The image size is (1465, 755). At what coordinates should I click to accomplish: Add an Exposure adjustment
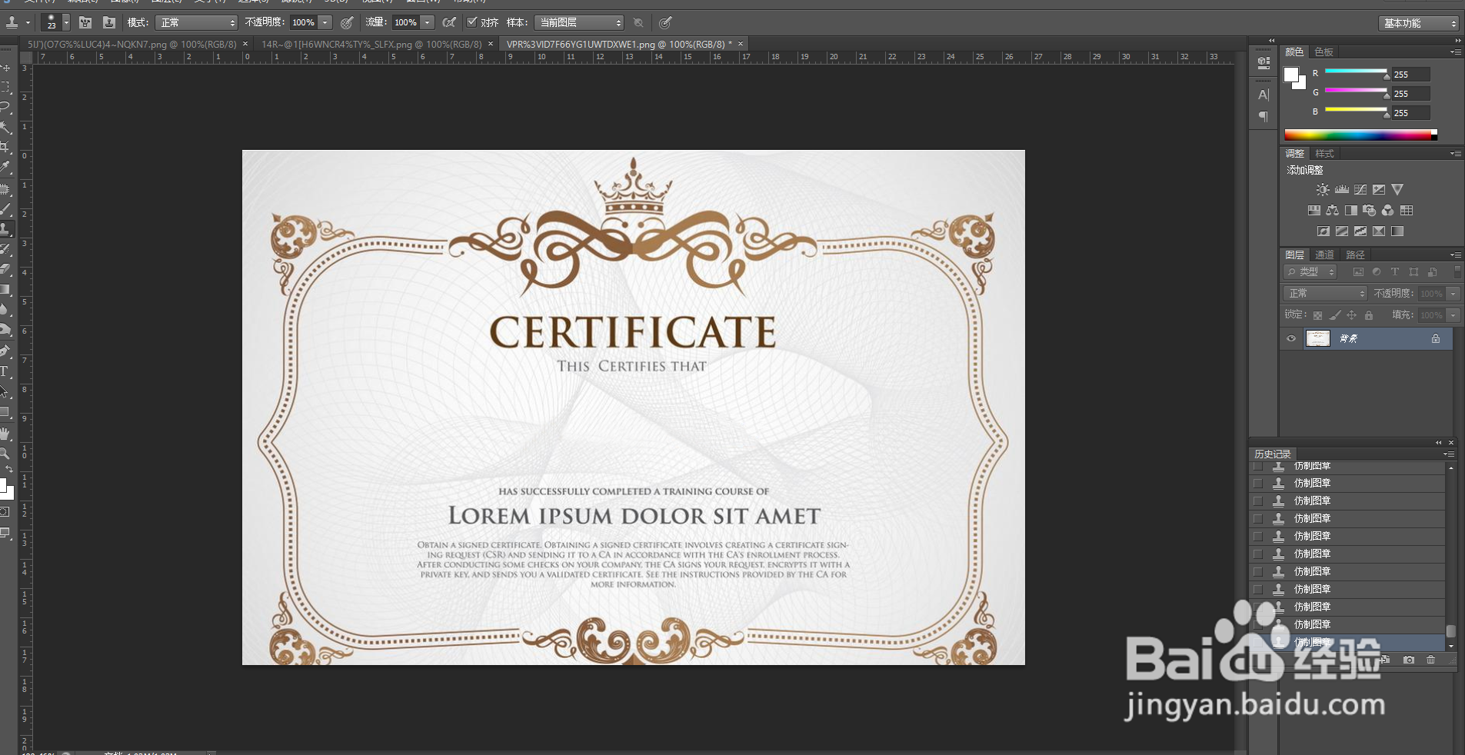(1379, 189)
